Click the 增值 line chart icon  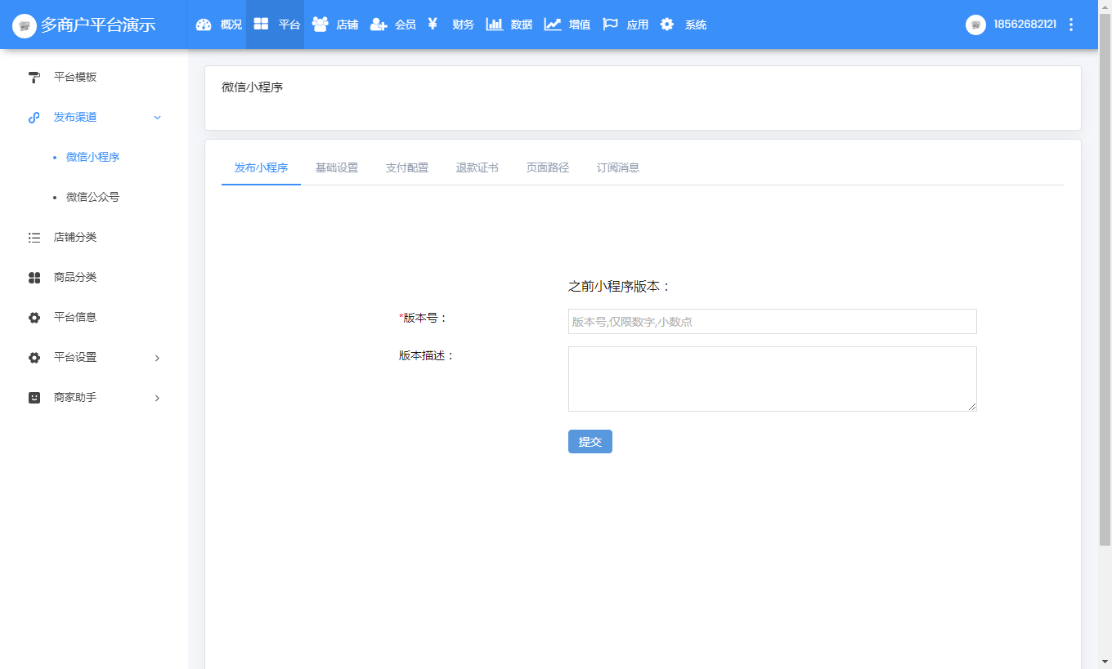553,25
